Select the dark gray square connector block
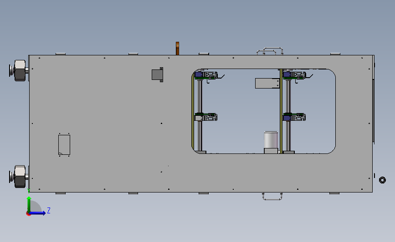The height and width of the screenshot is (242, 395). tap(158, 74)
